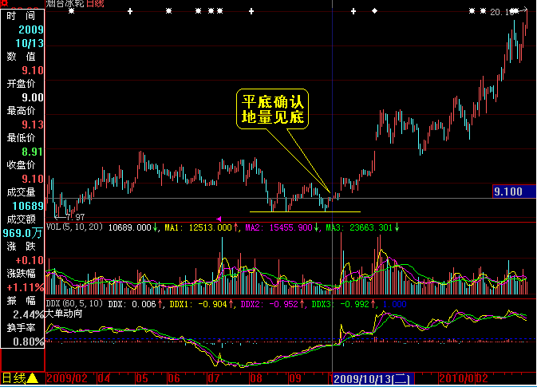Click the 05 month label on the time axis
Screen dimensions: 537x391
coord(142,378)
